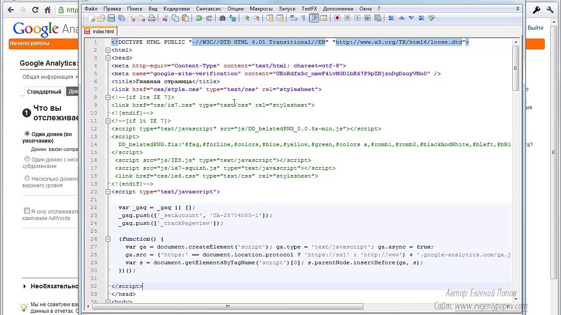The width and height of the screenshot is (561, 315).
Task: Open Find with the binoculars icon
Action: pyautogui.click(x=222, y=18)
